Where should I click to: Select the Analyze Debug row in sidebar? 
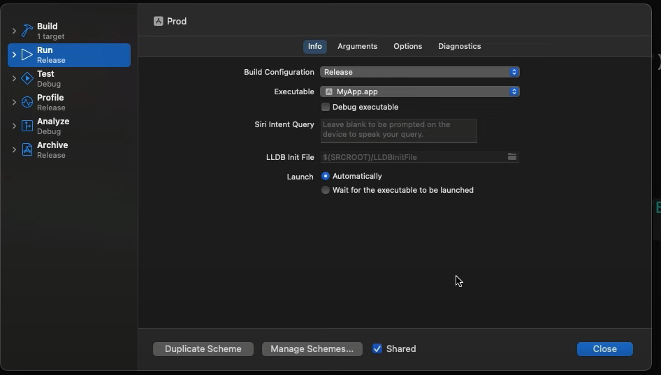click(x=69, y=126)
